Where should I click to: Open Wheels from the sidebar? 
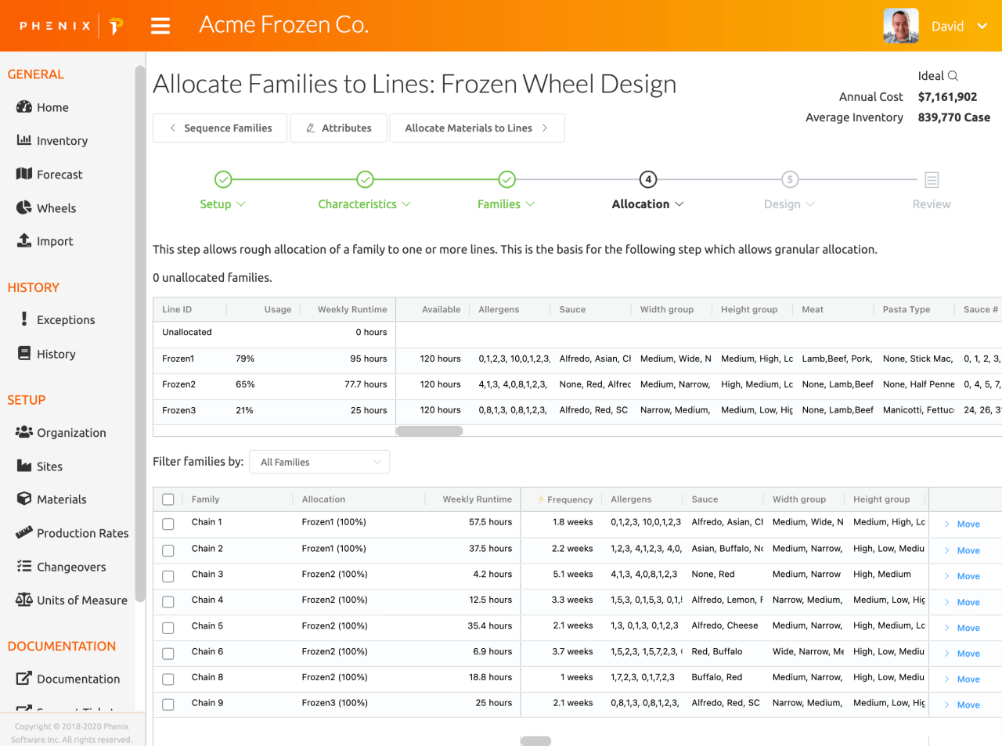56,208
